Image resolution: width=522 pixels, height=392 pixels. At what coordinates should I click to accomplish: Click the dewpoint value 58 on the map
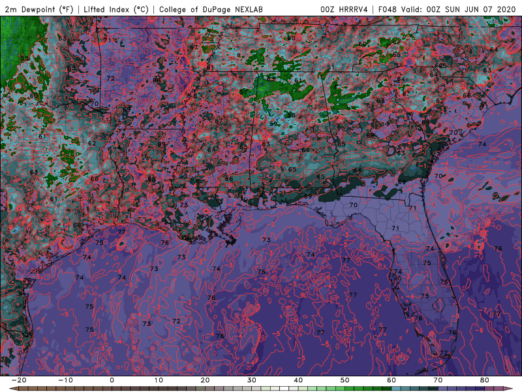291,115
